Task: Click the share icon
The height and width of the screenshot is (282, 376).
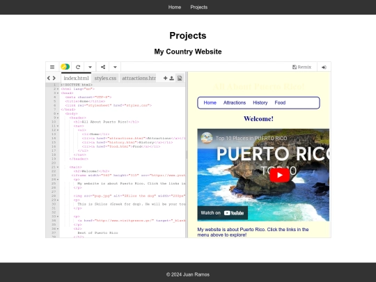Action: tap(103, 67)
